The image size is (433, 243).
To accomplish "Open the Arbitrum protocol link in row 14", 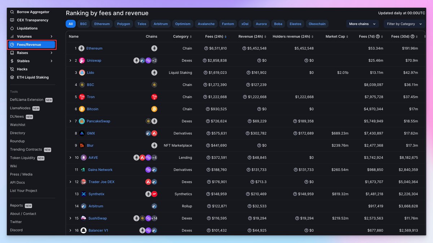I will tap(96, 206).
